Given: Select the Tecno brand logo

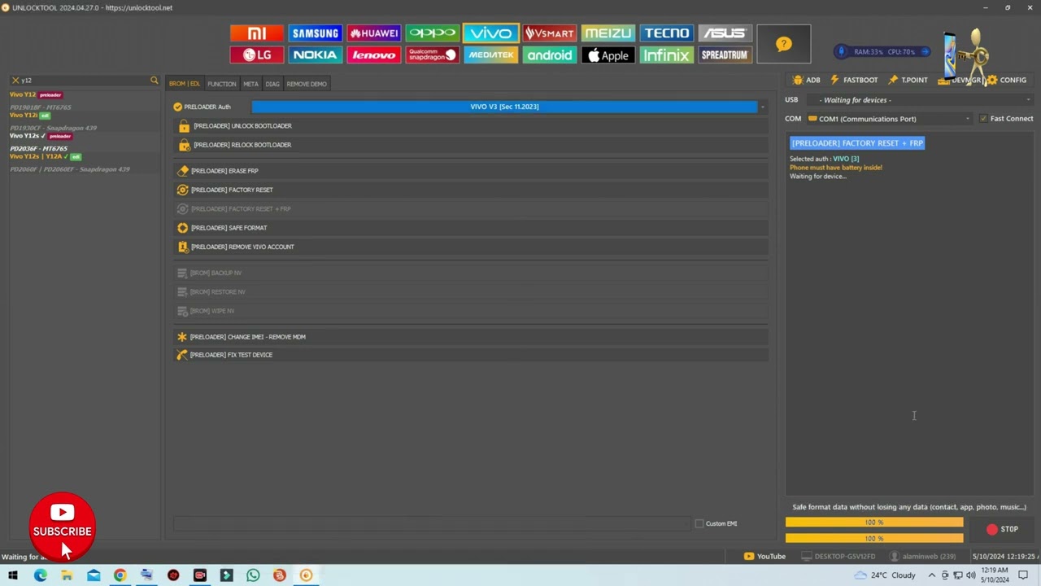Looking at the screenshot, I should (667, 33).
